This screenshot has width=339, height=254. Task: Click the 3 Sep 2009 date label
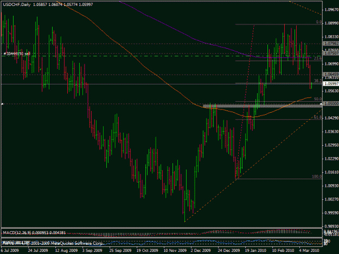coord(92,251)
